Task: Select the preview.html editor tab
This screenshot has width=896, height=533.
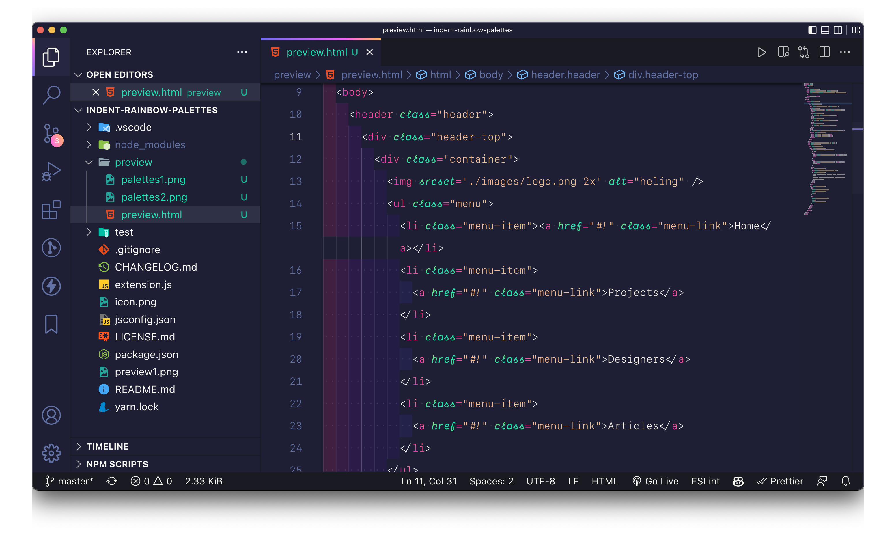Action: point(316,53)
